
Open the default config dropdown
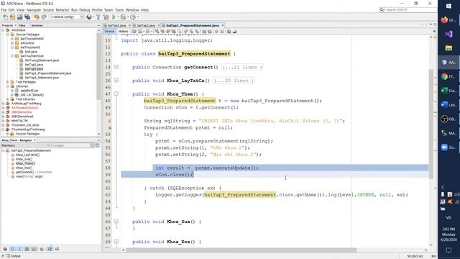[x=67, y=17]
